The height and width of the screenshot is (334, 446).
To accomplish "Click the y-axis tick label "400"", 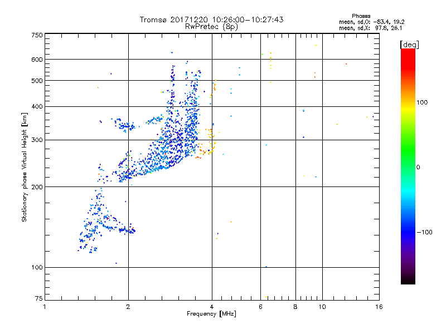I will (37, 106).
